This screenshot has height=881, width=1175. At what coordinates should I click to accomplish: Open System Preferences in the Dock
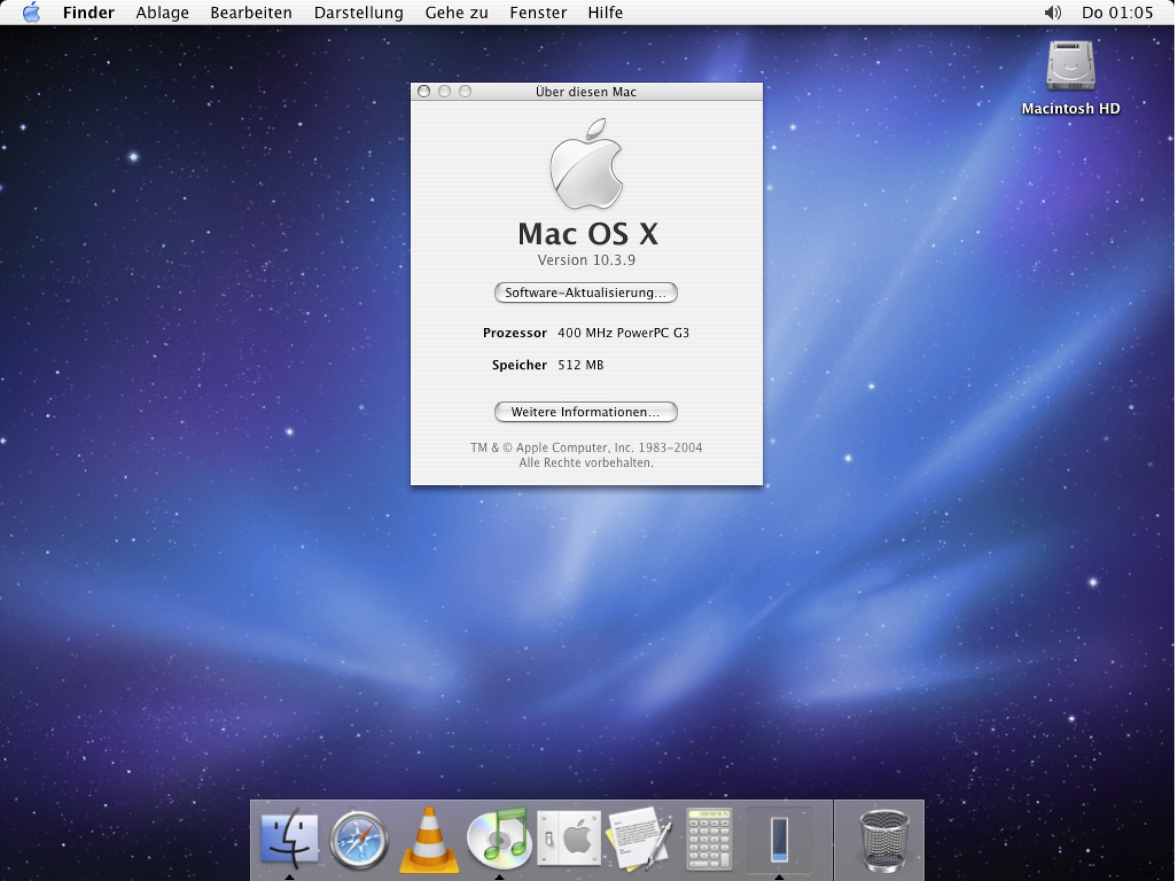569,839
